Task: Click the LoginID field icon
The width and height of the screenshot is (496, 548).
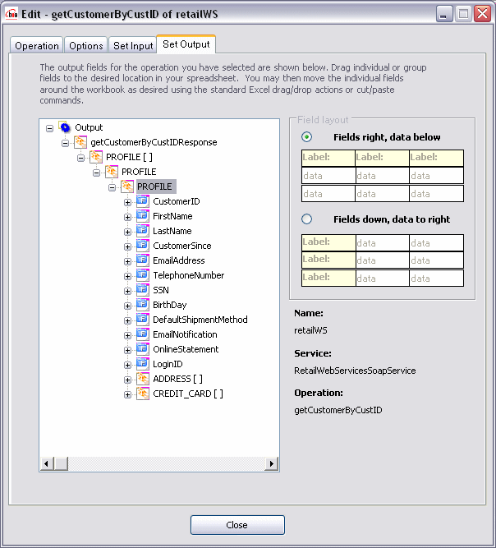Action: (143, 364)
